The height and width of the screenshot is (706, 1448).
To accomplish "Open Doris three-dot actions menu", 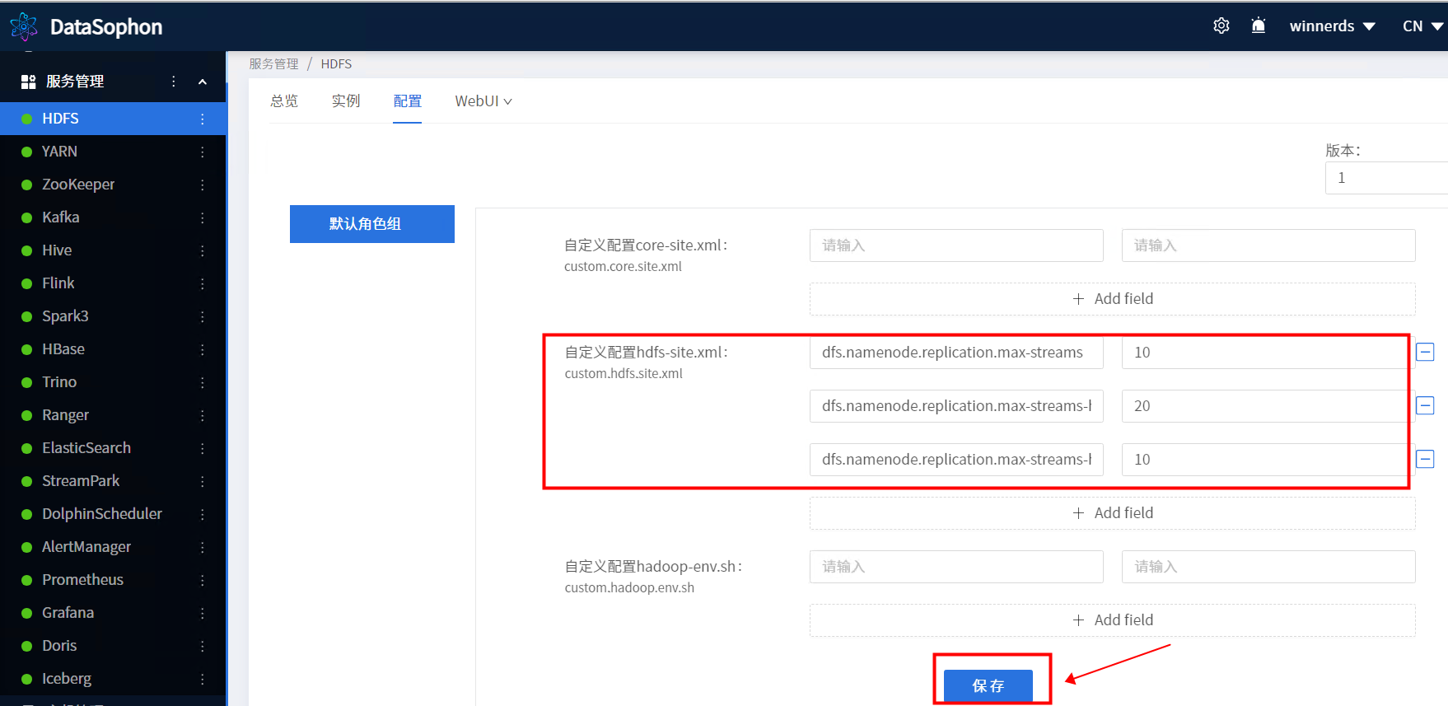I will (202, 646).
